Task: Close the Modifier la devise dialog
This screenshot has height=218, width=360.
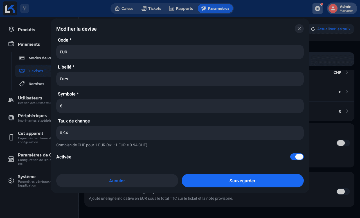Action: 299,29
